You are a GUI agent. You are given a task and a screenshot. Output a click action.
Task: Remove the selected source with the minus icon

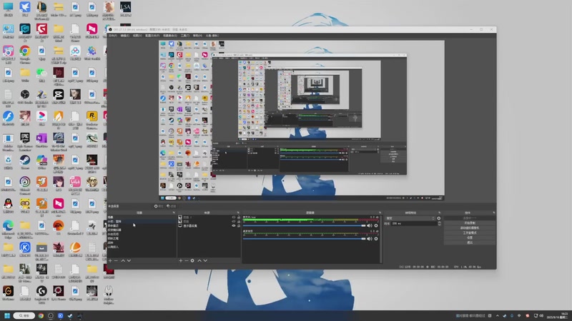187,260
